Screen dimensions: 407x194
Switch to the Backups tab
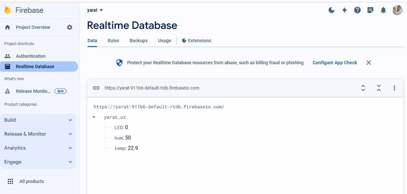138,41
